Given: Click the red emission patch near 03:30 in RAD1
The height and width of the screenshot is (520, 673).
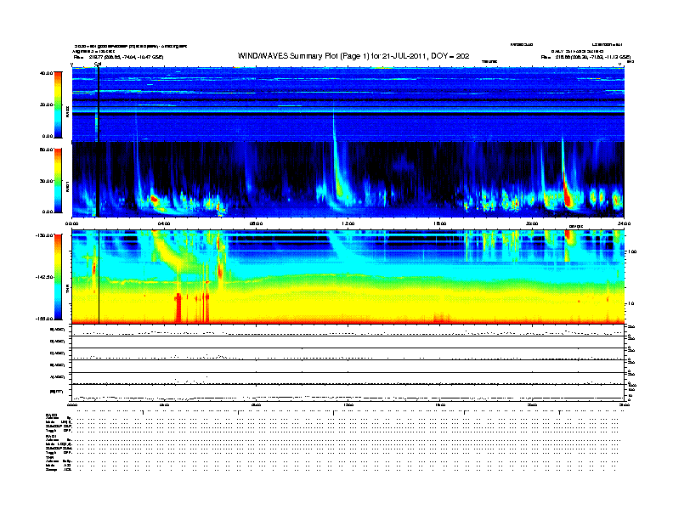Looking at the screenshot, I should (x=155, y=199).
